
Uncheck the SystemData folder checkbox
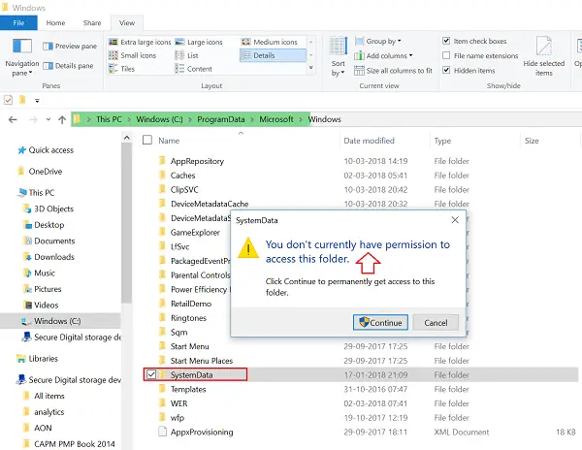tap(151, 374)
